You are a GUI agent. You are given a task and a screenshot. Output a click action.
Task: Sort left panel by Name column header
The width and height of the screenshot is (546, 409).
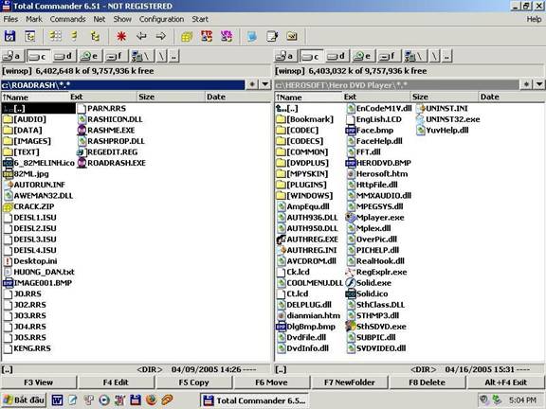[35, 97]
